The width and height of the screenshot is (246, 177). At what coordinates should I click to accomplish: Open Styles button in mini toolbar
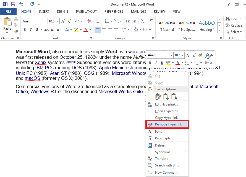coord(209,58)
